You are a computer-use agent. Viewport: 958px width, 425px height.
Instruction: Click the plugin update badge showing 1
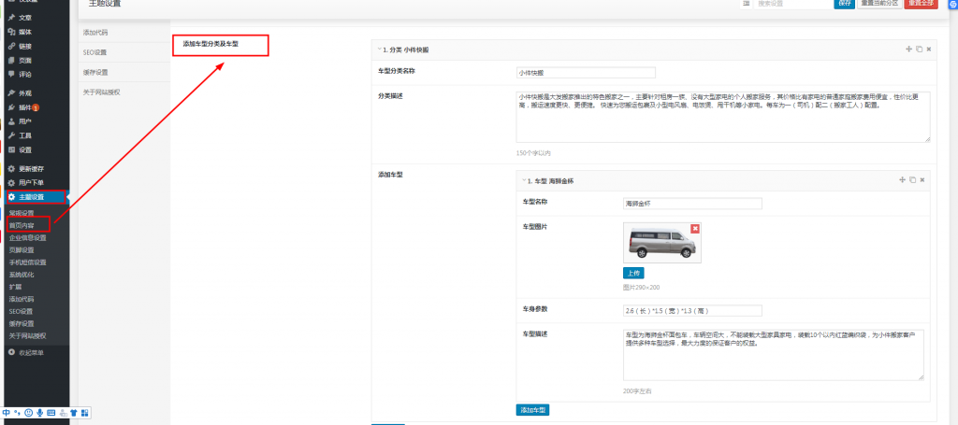(36, 108)
